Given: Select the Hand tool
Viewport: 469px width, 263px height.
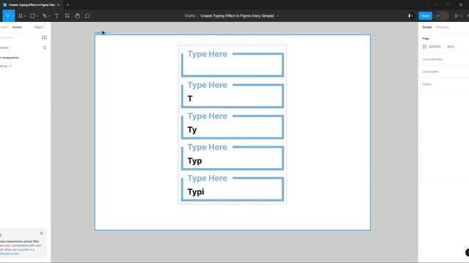Looking at the screenshot, I should (x=77, y=16).
